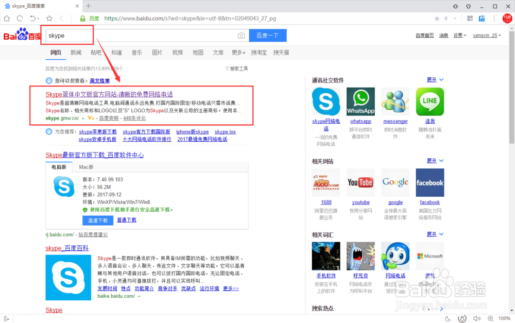Screen dimensions: 515x323
Task: Expand the arrow beside baike.baidu.com
Action: coord(139,296)
